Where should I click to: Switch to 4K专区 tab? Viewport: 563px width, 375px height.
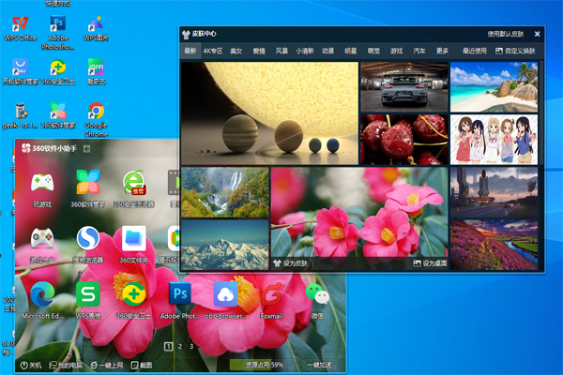(x=213, y=51)
